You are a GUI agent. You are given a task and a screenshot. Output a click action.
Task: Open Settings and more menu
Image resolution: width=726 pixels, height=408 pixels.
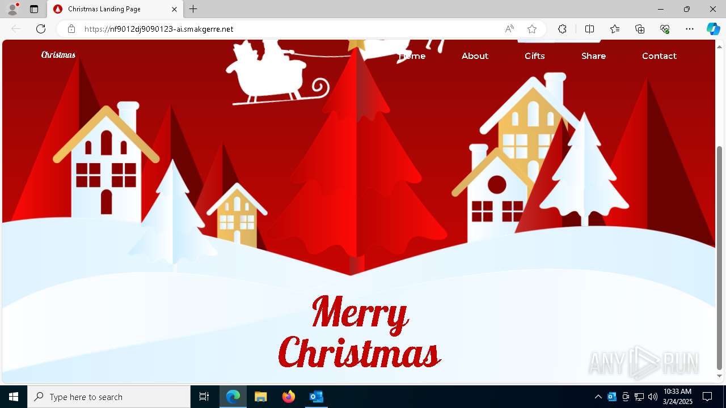tap(690, 29)
